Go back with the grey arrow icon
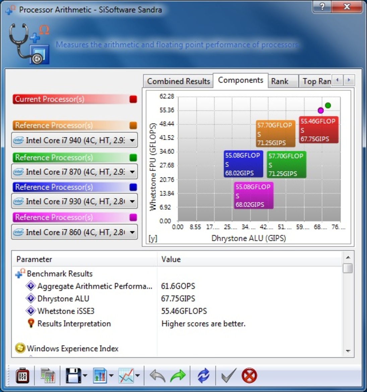Viewport: 367px width, 392px height. [x=158, y=376]
